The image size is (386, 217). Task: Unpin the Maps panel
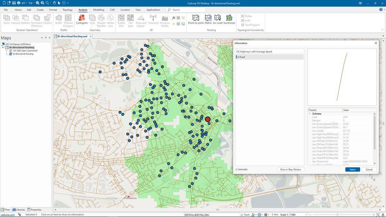coord(46,38)
